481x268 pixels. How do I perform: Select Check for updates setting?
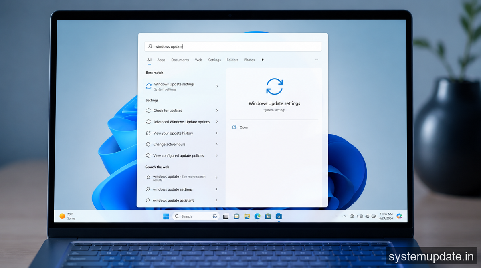pos(182,111)
